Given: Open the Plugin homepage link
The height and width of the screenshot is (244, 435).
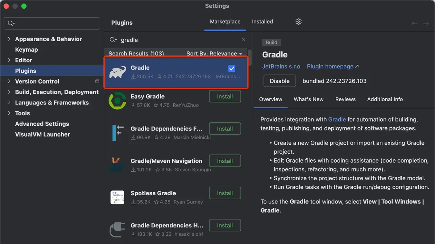Looking at the screenshot, I should (x=333, y=67).
